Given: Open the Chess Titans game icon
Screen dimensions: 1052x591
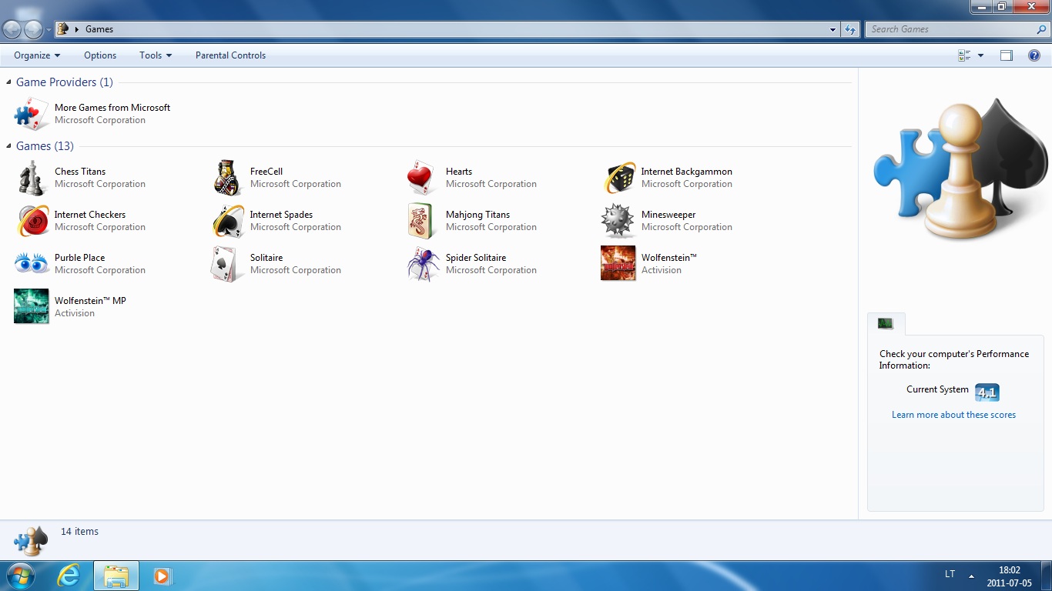Looking at the screenshot, I should (x=32, y=178).
